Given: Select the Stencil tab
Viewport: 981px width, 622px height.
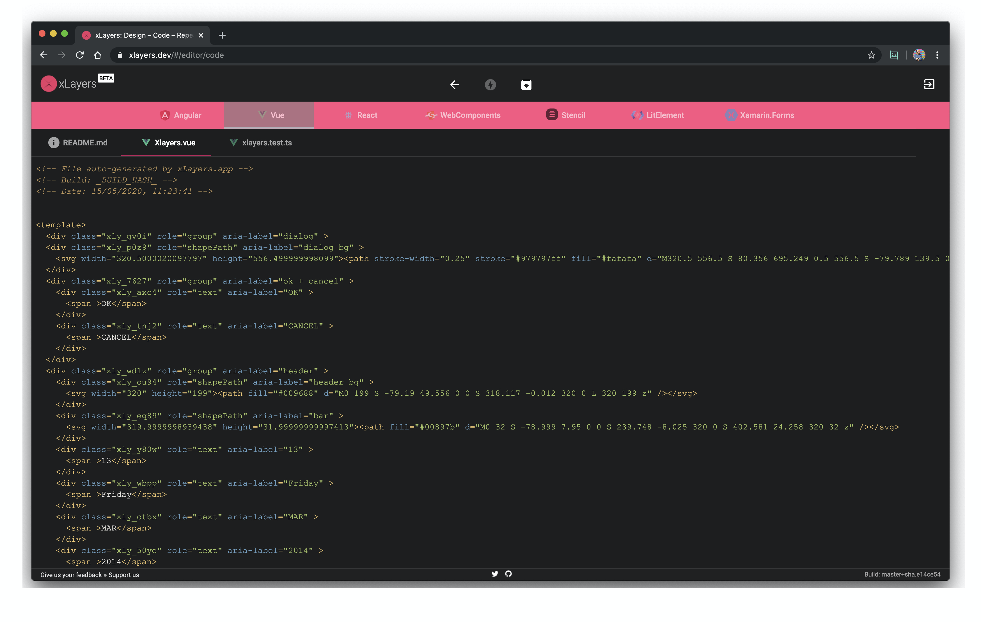Looking at the screenshot, I should click(x=566, y=115).
